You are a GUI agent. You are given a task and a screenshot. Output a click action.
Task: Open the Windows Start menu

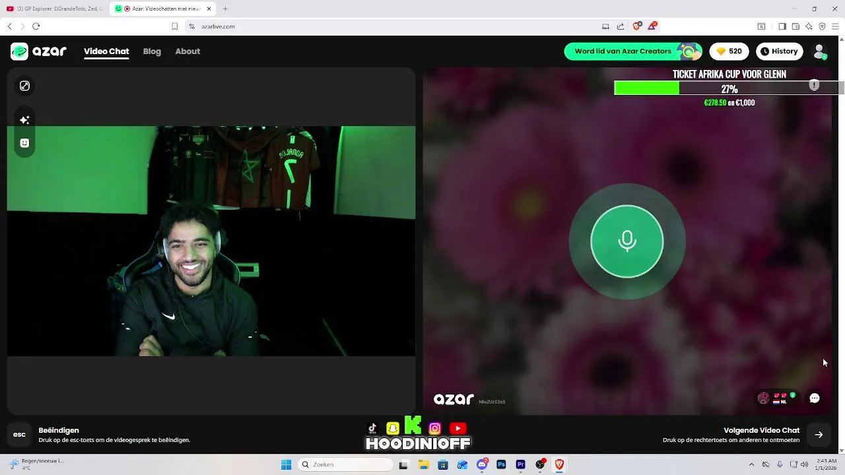coord(286,464)
